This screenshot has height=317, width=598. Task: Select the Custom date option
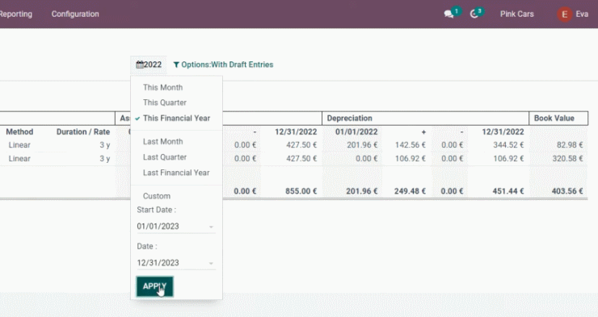click(157, 196)
